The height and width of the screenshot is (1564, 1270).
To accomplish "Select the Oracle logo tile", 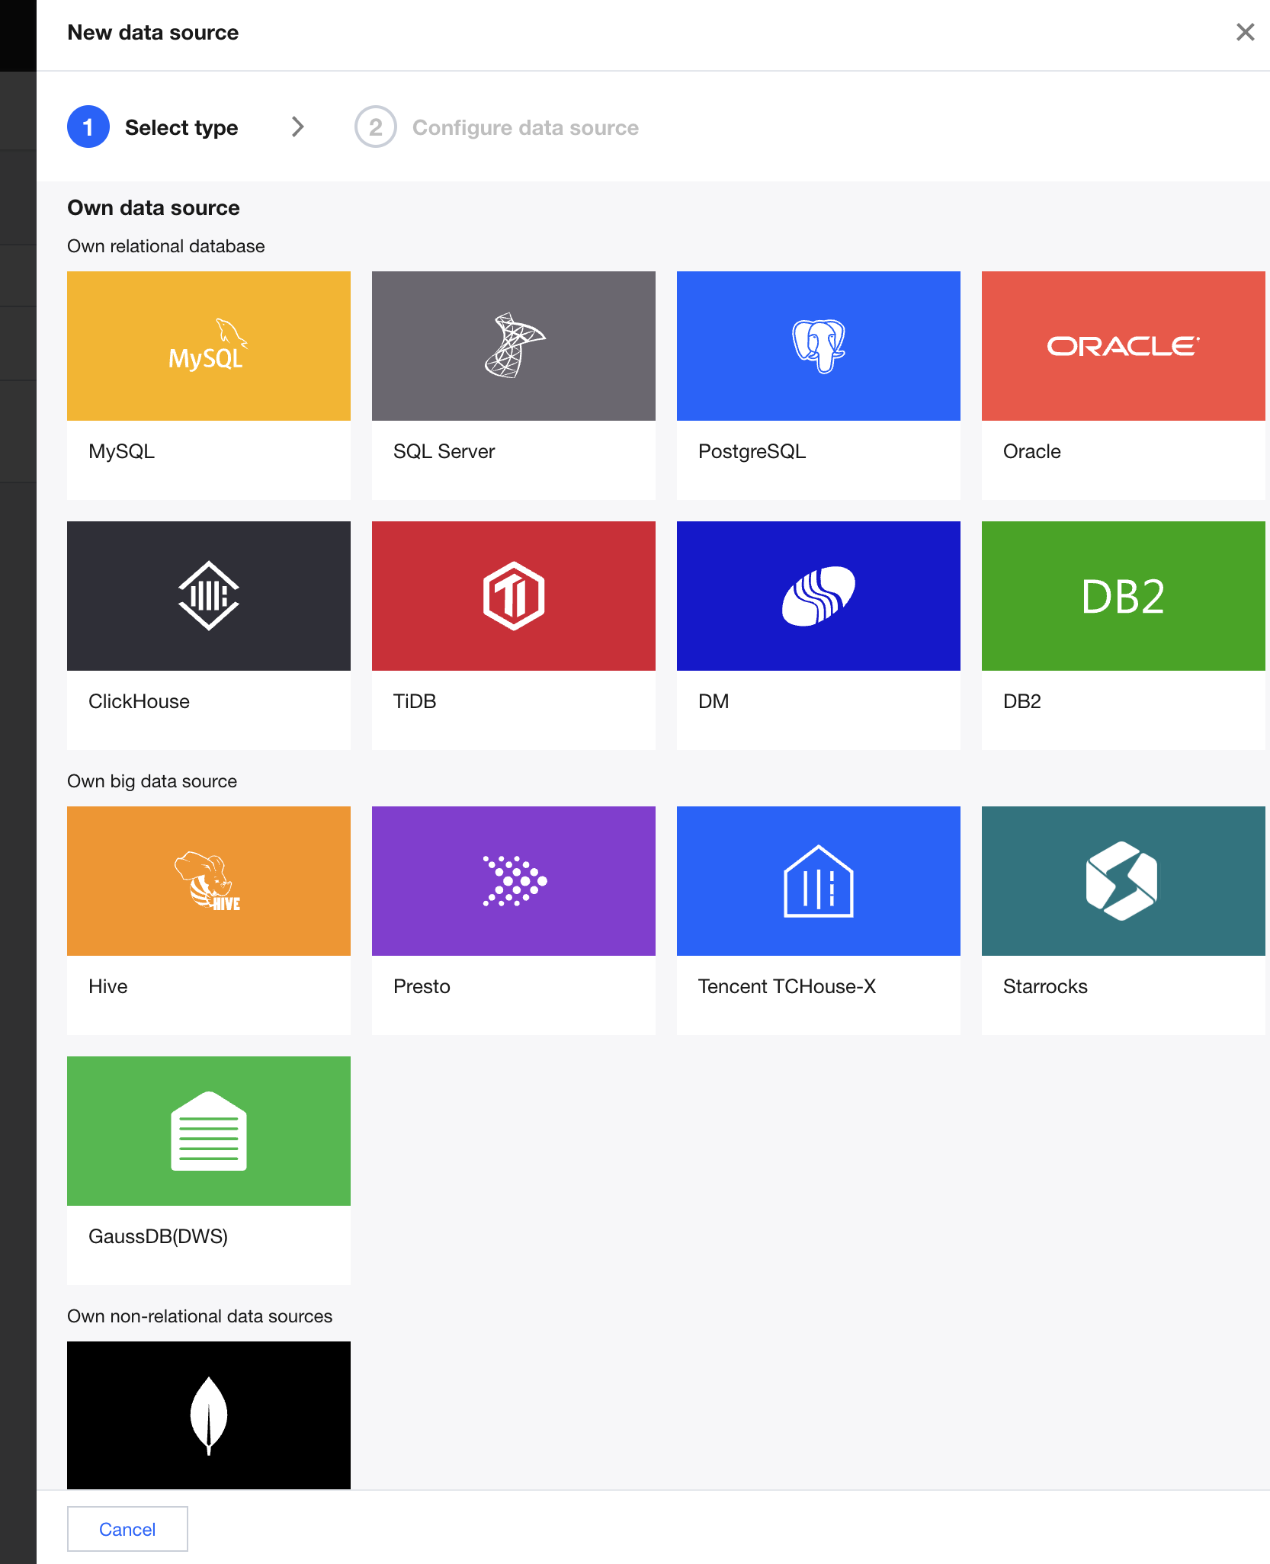I will 1124,346.
